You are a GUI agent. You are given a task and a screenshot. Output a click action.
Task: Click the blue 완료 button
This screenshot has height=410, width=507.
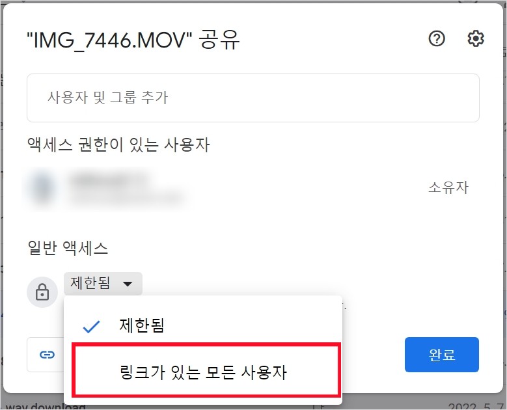tap(442, 355)
